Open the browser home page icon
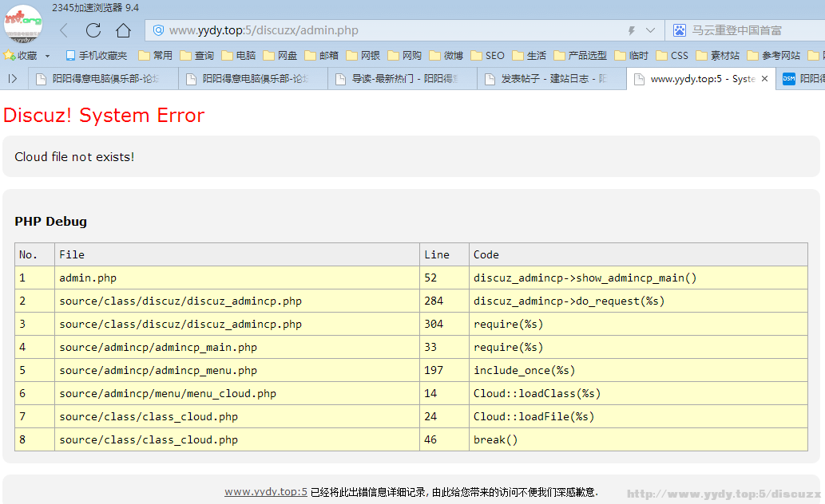825x504 pixels. pyautogui.click(x=123, y=30)
